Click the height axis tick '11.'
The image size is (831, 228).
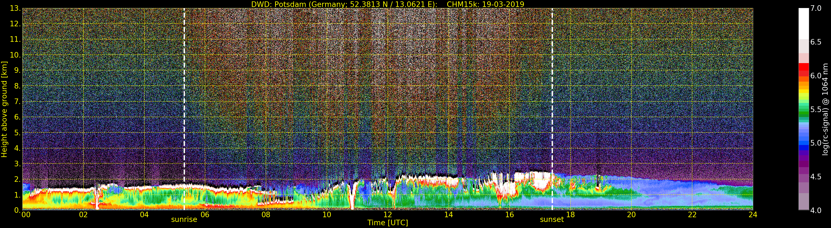pos(16,39)
